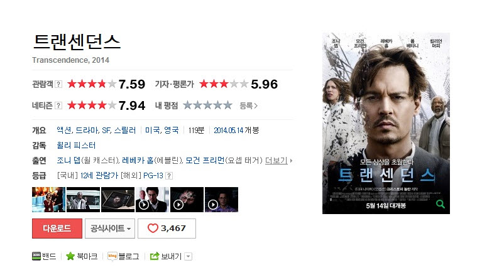This screenshot has height=280, width=482.
Task: Play the fourth video thumbnail
Action: pyautogui.click(x=152, y=200)
